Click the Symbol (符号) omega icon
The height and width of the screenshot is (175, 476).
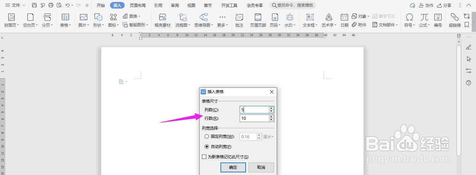coord(409,17)
